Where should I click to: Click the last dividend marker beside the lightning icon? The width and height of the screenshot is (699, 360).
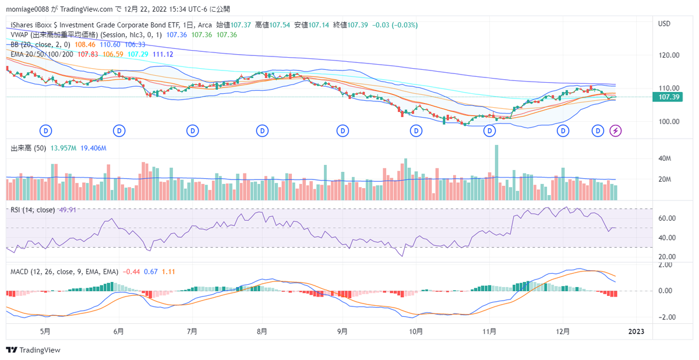[x=598, y=130]
